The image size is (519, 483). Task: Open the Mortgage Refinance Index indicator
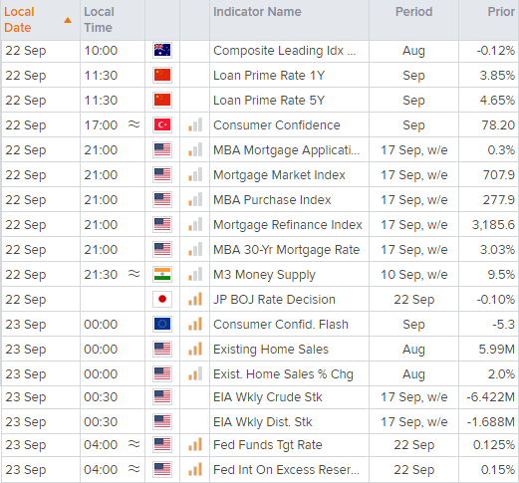(288, 225)
